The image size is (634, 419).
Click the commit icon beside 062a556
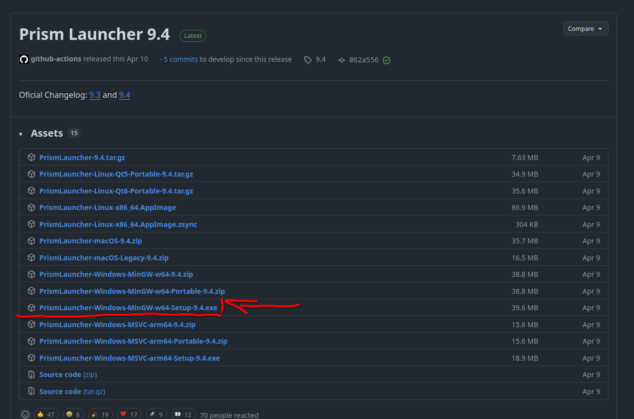342,60
